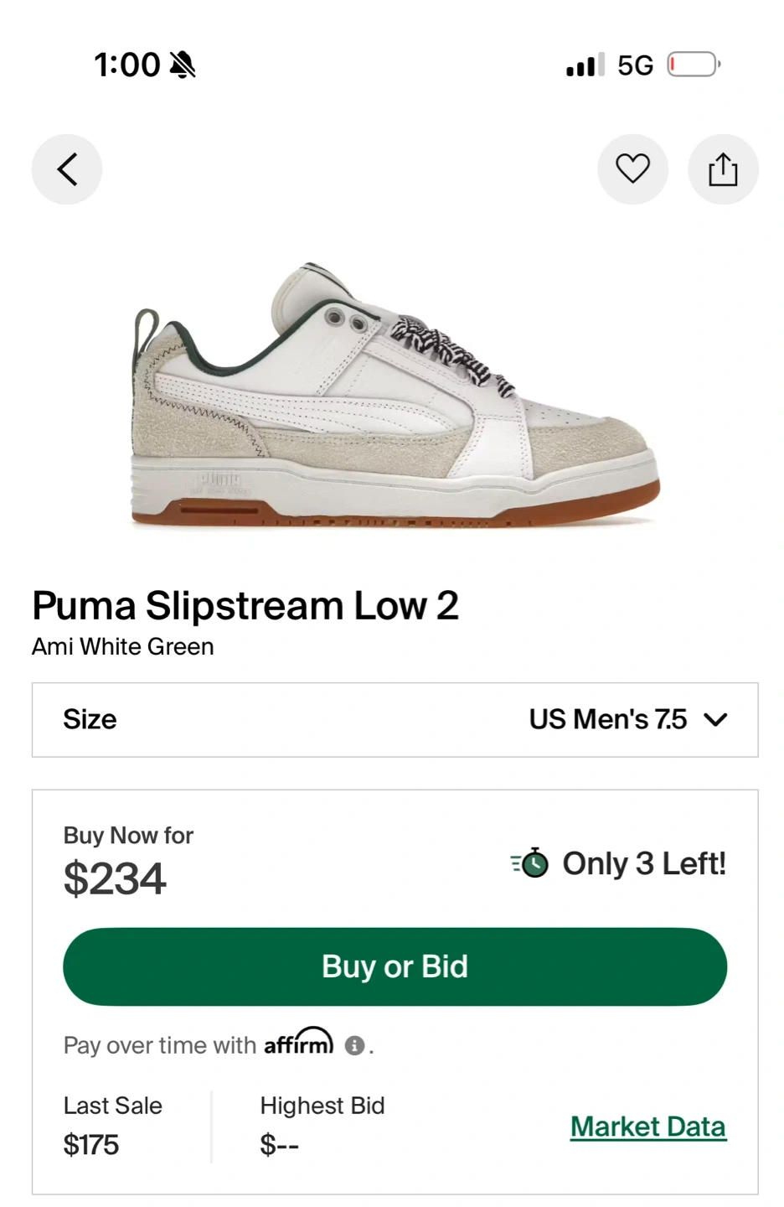Viewport: 784px width, 1207px height.
Task: Tap the Affirm logo
Action: (298, 1042)
